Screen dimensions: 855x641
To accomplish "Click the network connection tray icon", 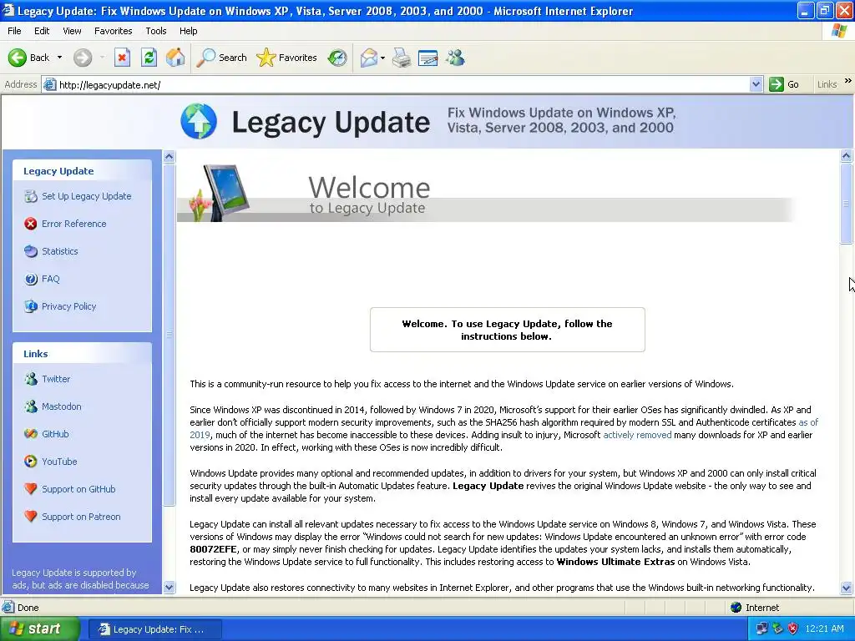I will pos(762,628).
